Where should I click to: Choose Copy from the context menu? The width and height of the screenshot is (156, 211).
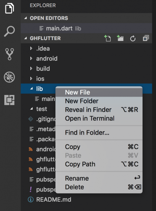pyautogui.click(x=99, y=147)
